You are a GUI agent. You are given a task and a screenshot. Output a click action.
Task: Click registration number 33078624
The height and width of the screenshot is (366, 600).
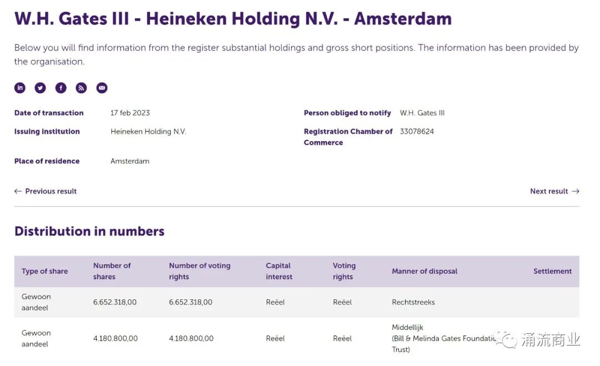point(417,132)
